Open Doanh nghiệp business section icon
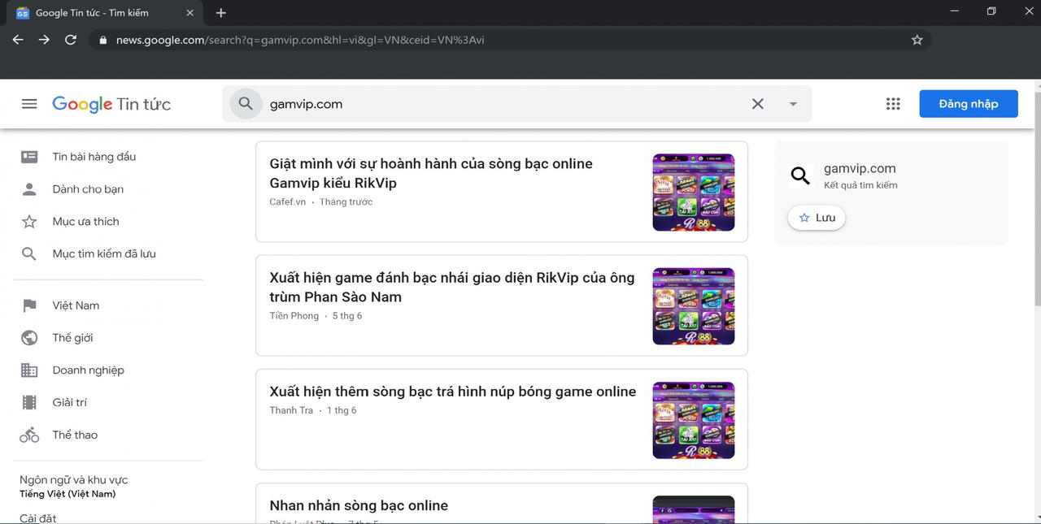The image size is (1041, 524). point(29,370)
